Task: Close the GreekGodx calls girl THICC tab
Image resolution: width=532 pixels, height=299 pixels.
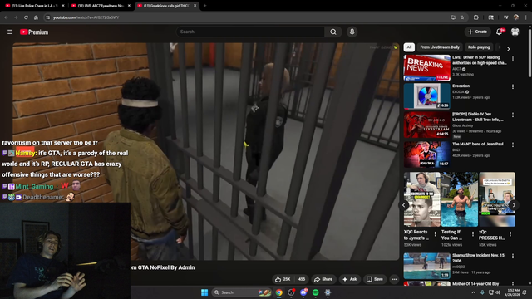Action: [x=195, y=6]
